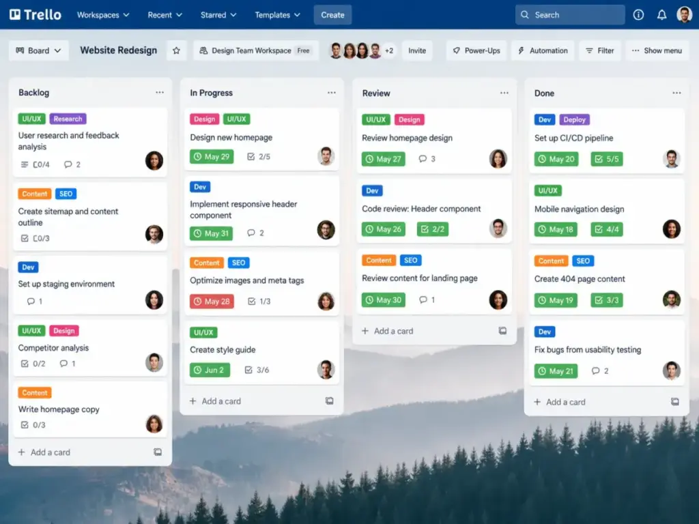Click in the Search field

(570, 15)
